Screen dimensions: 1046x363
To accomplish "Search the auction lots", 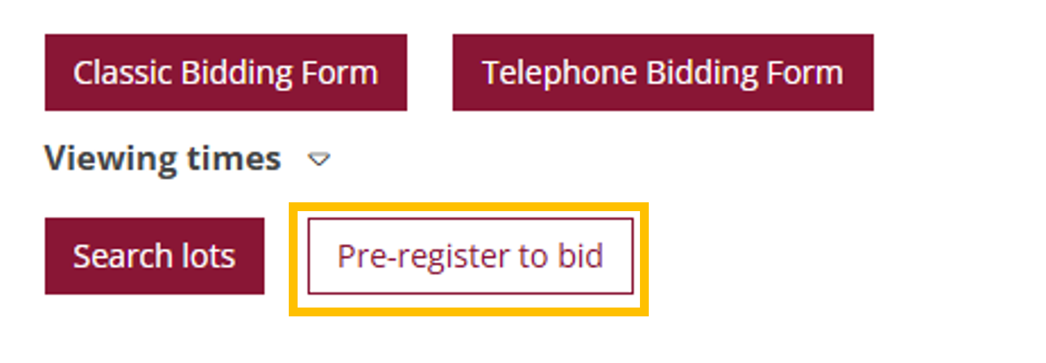I will click(154, 256).
